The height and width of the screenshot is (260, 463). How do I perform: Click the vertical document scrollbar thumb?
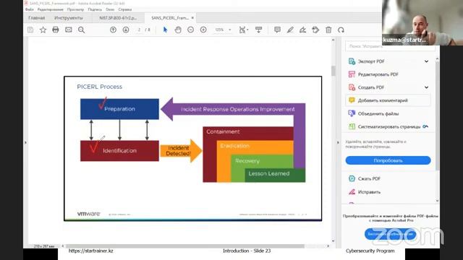tap(333, 71)
